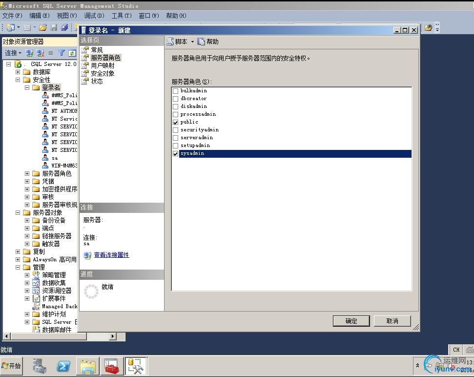Viewport: 474px width, 377px height.
Task: Click the Open File folder toolbar icon
Action: pyautogui.click(x=43, y=27)
